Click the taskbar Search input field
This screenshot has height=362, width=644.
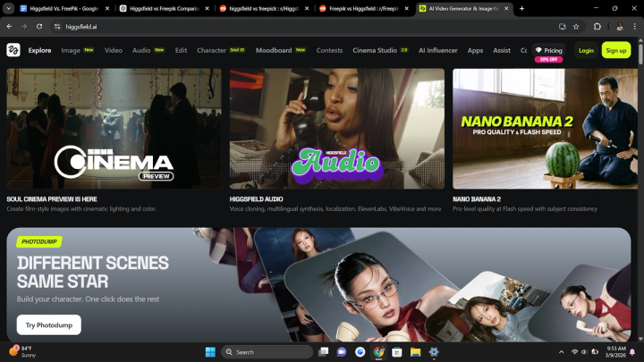[x=267, y=352]
